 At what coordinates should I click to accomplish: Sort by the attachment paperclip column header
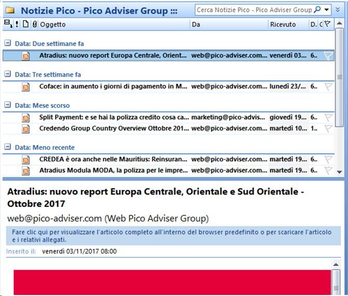coord(35,24)
